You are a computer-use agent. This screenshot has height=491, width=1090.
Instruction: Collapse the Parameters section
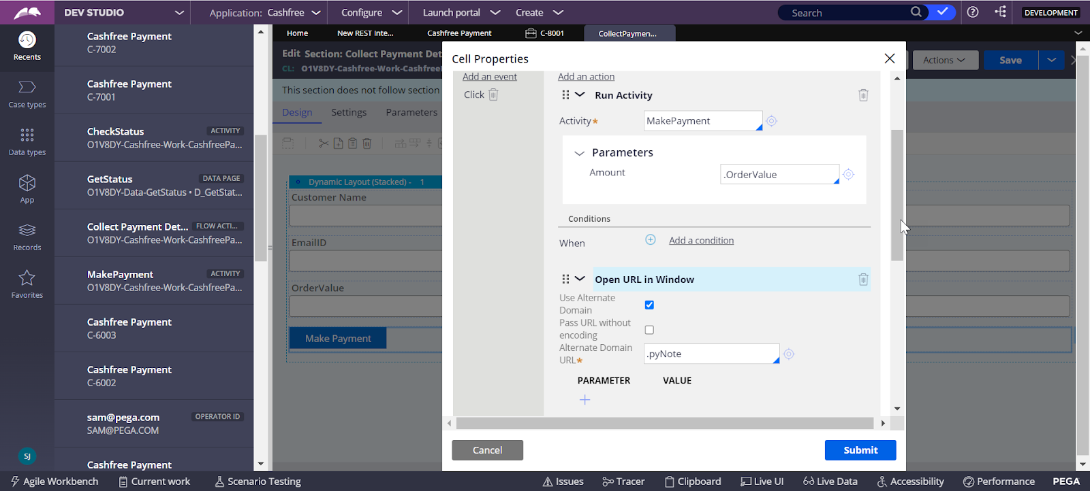[x=579, y=153]
